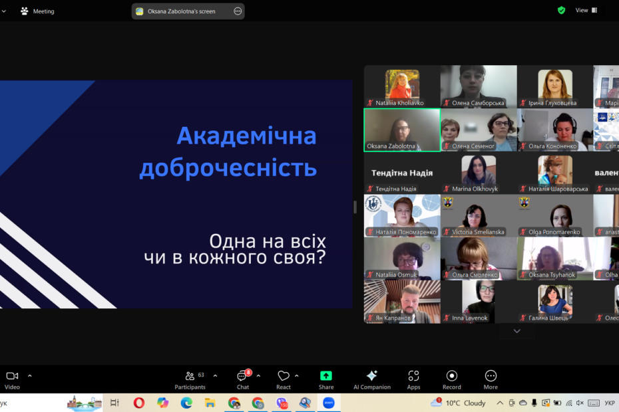Click the shared slide titled Академічна доброчесність

[176, 194]
